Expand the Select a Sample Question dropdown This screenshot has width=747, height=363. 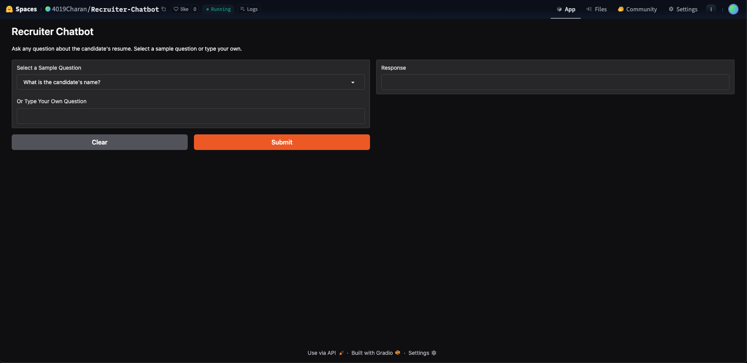coord(191,82)
